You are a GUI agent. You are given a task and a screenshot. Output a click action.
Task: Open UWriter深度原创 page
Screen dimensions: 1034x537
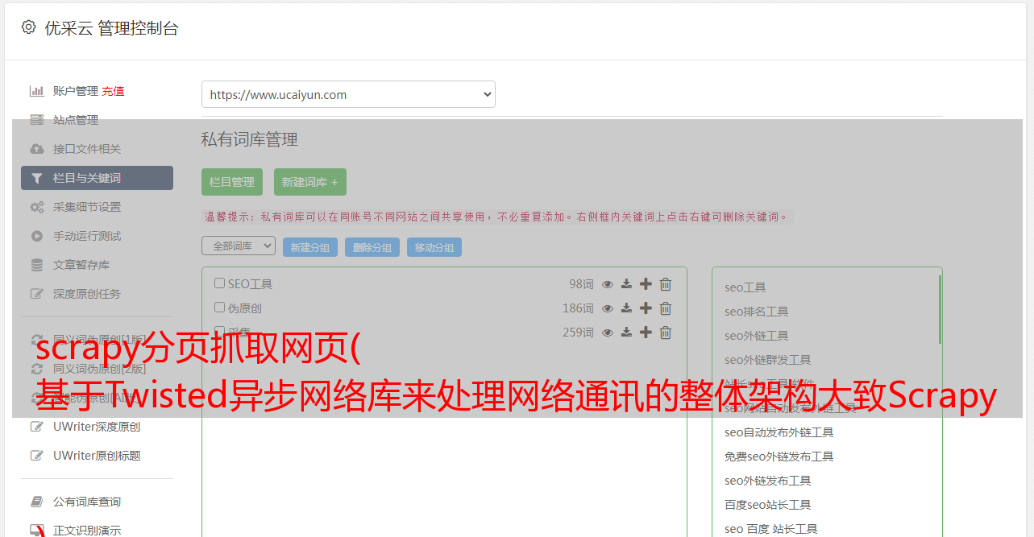pyautogui.click(x=97, y=427)
